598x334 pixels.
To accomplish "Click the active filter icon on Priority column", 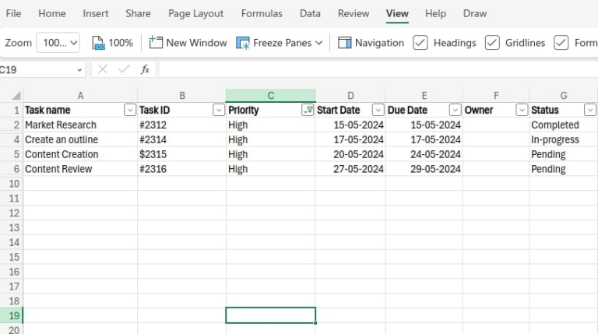I will tap(308, 111).
